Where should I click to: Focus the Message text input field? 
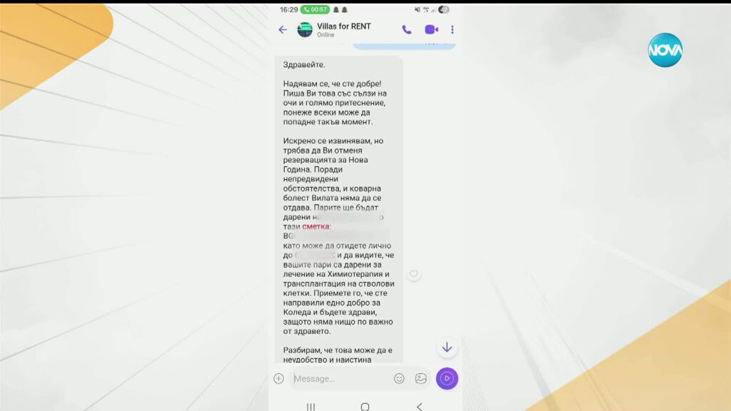coord(341,378)
